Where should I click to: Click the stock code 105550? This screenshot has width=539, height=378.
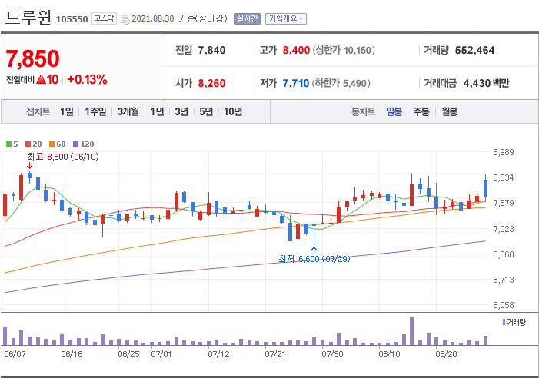click(x=72, y=19)
